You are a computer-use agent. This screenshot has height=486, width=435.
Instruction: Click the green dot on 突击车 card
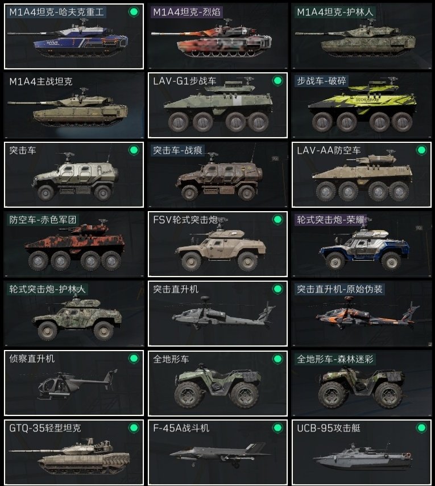click(134, 150)
